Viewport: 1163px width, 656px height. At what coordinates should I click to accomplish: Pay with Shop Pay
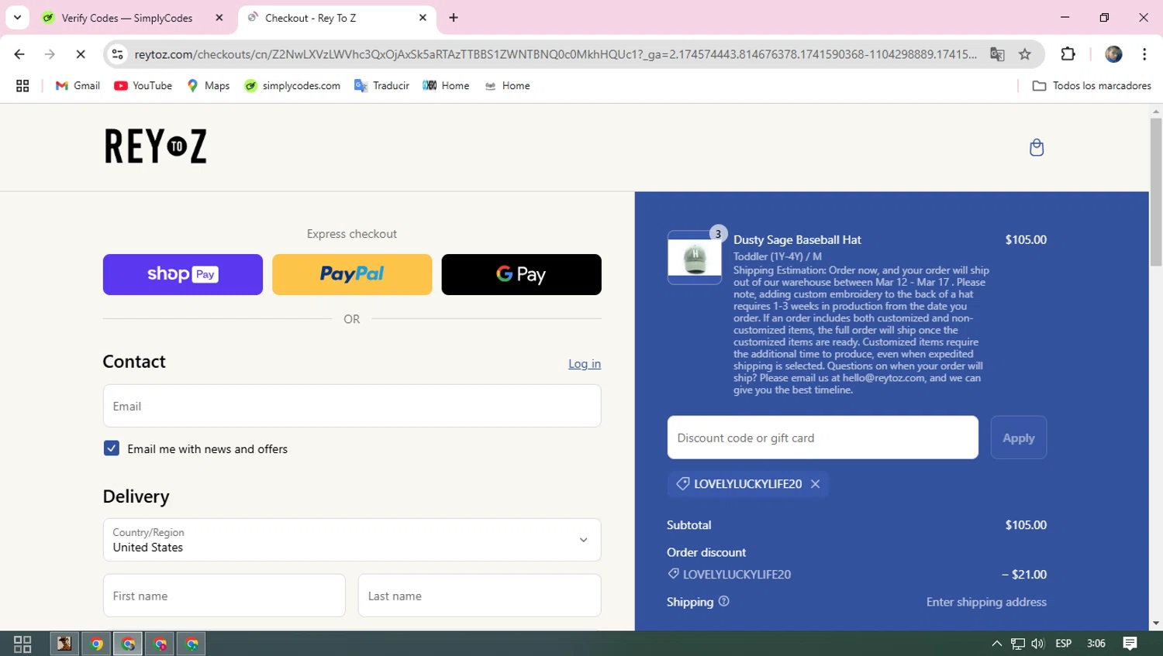pos(183,274)
